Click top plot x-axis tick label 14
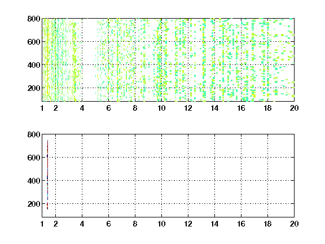 tap(214, 108)
